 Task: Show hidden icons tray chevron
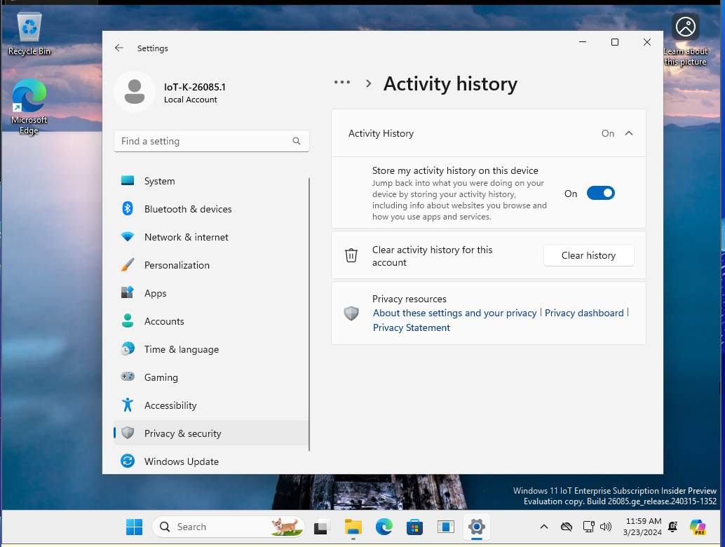point(544,527)
